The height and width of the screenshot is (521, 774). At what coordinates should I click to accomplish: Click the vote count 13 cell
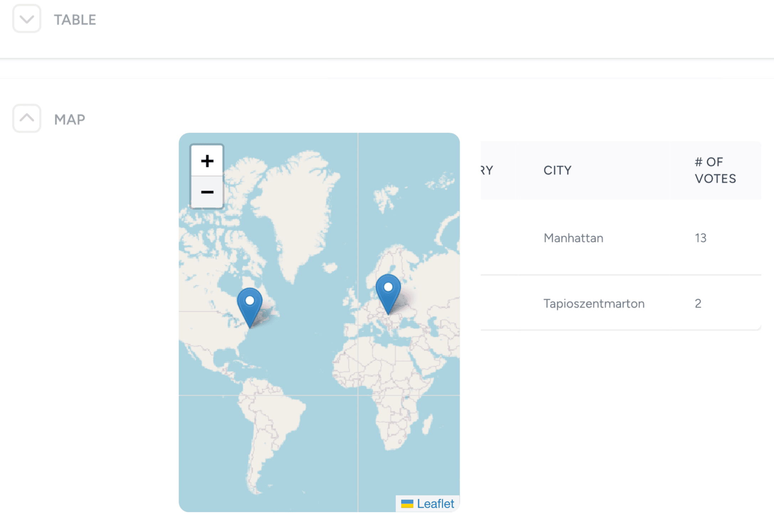[700, 238]
